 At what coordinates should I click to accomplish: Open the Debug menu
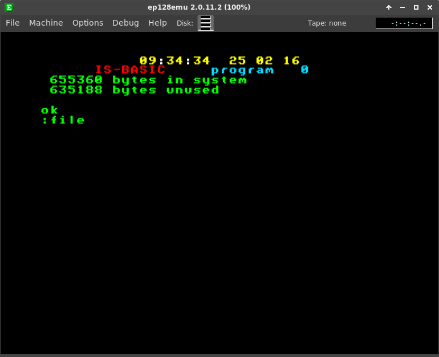(x=125, y=23)
